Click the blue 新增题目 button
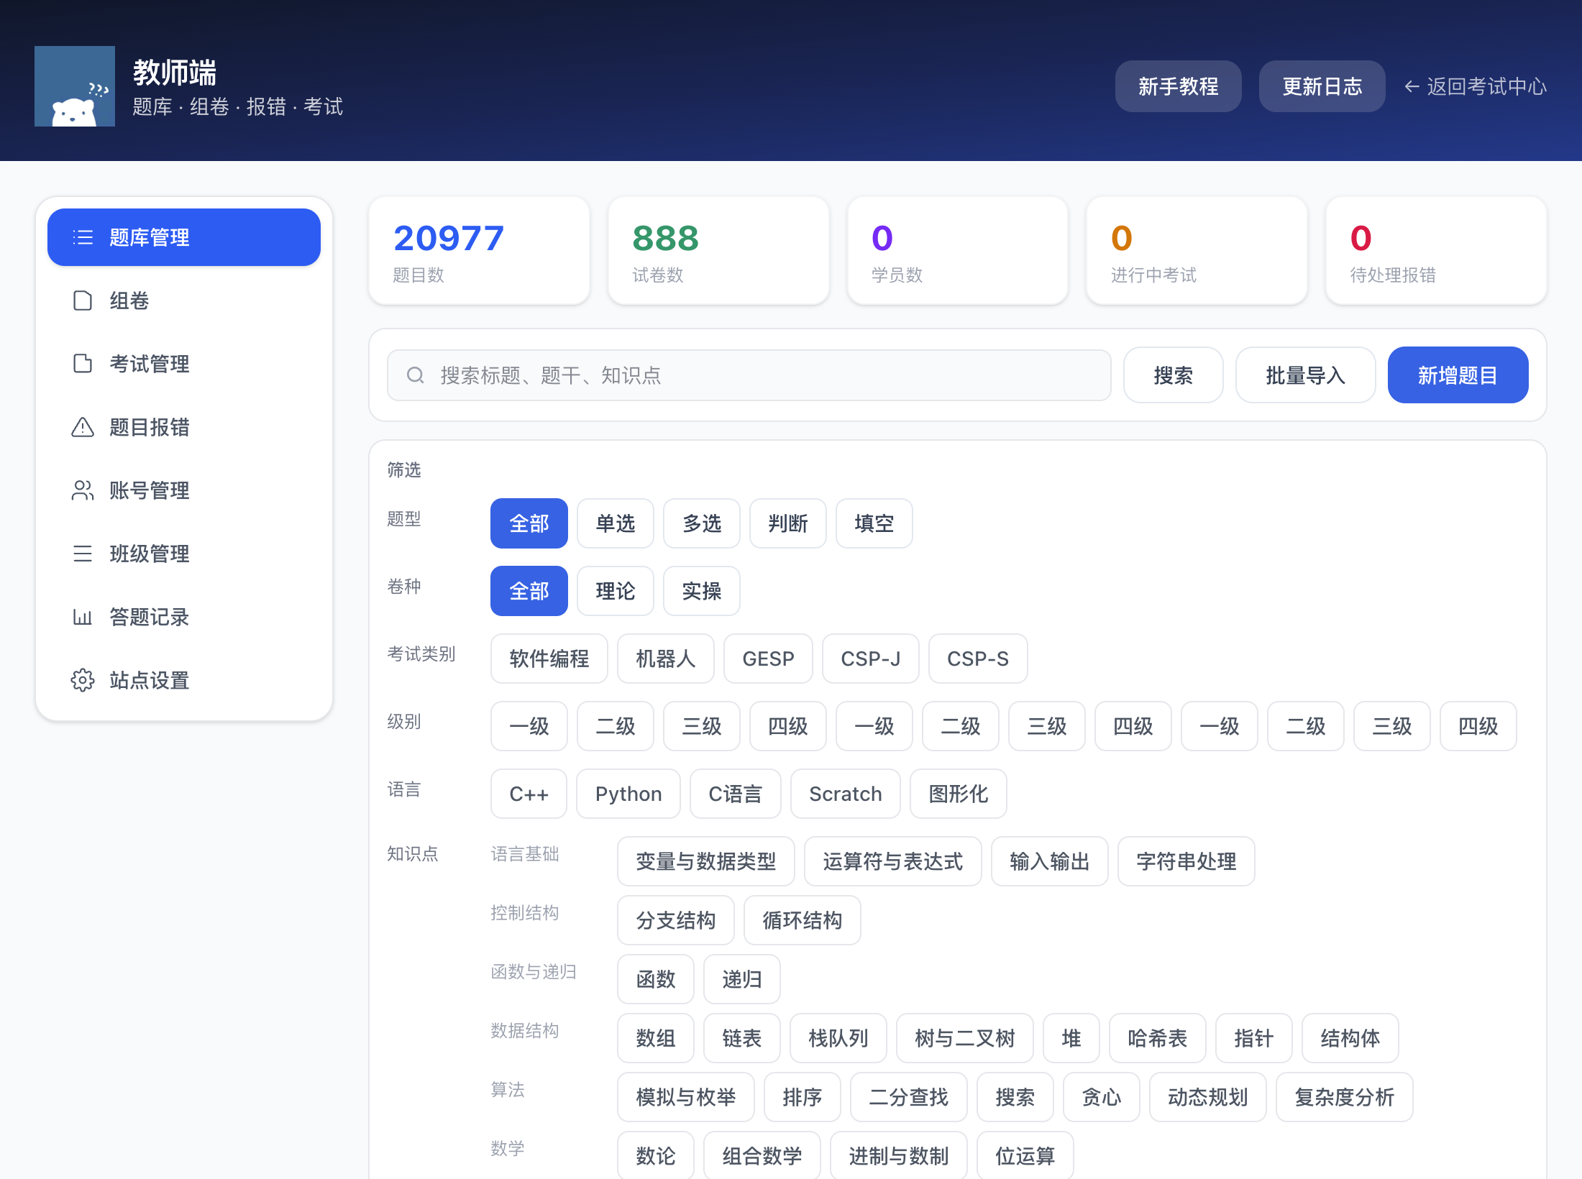The height and width of the screenshot is (1179, 1582). pyautogui.click(x=1458, y=375)
